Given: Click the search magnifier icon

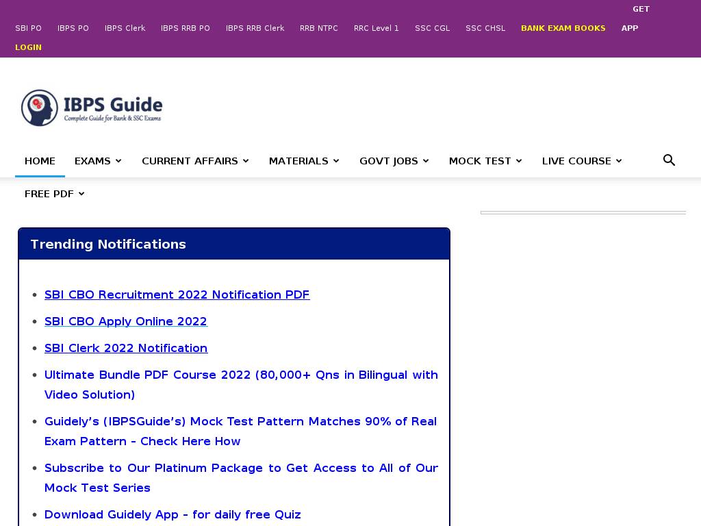Looking at the screenshot, I should [669, 160].
